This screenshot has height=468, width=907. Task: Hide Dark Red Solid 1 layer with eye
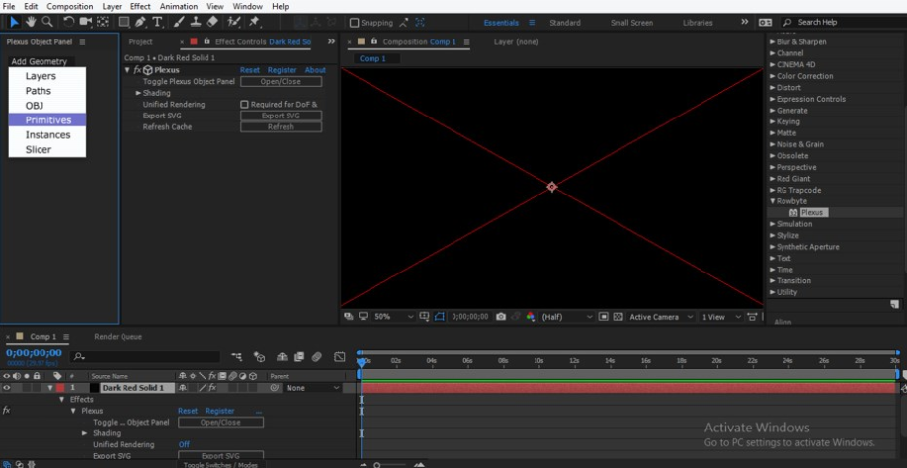[8, 388]
